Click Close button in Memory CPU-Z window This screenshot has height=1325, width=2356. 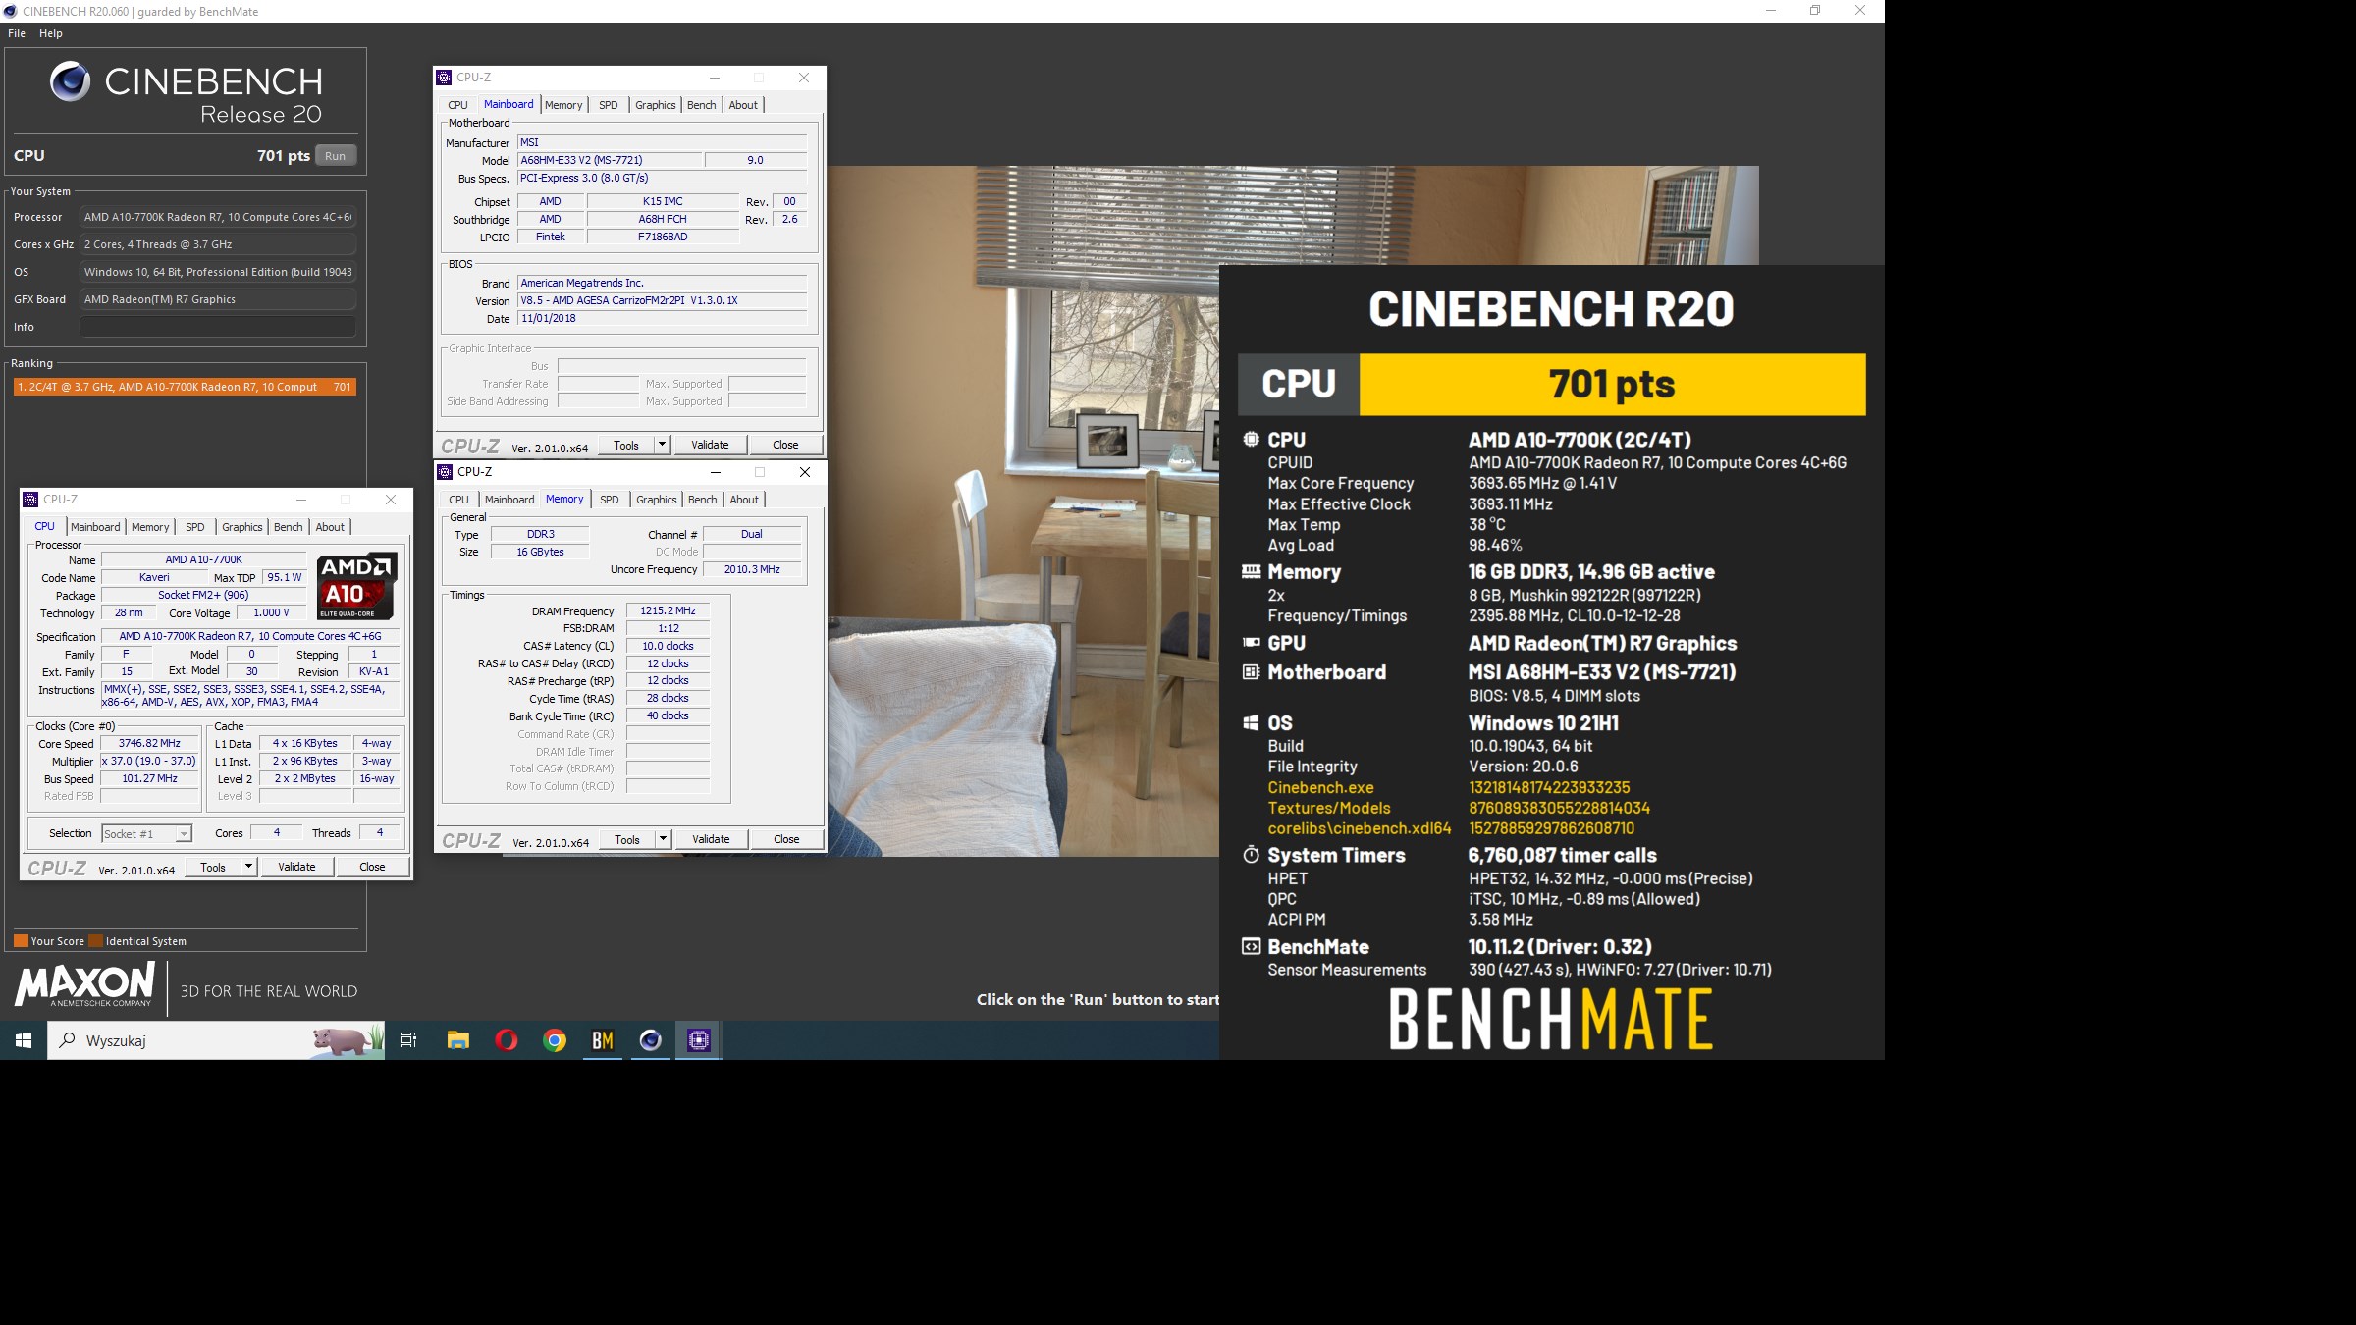(786, 839)
